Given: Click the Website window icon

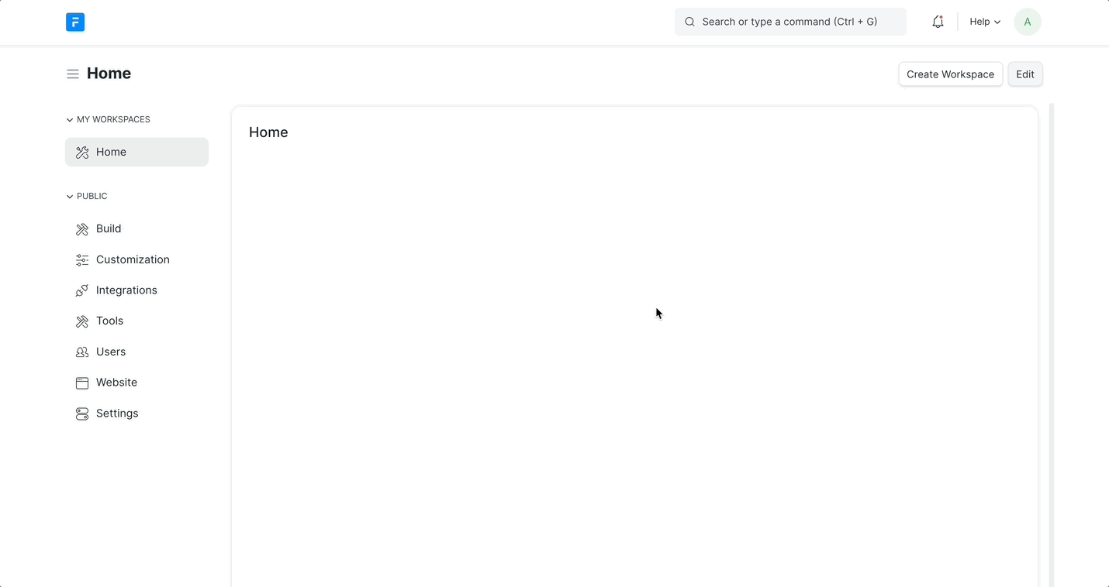Looking at the screenshot, I should [82, 383].
